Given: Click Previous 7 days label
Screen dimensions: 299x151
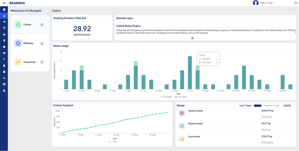Looking at the screenshot, I should coord(272,106).
